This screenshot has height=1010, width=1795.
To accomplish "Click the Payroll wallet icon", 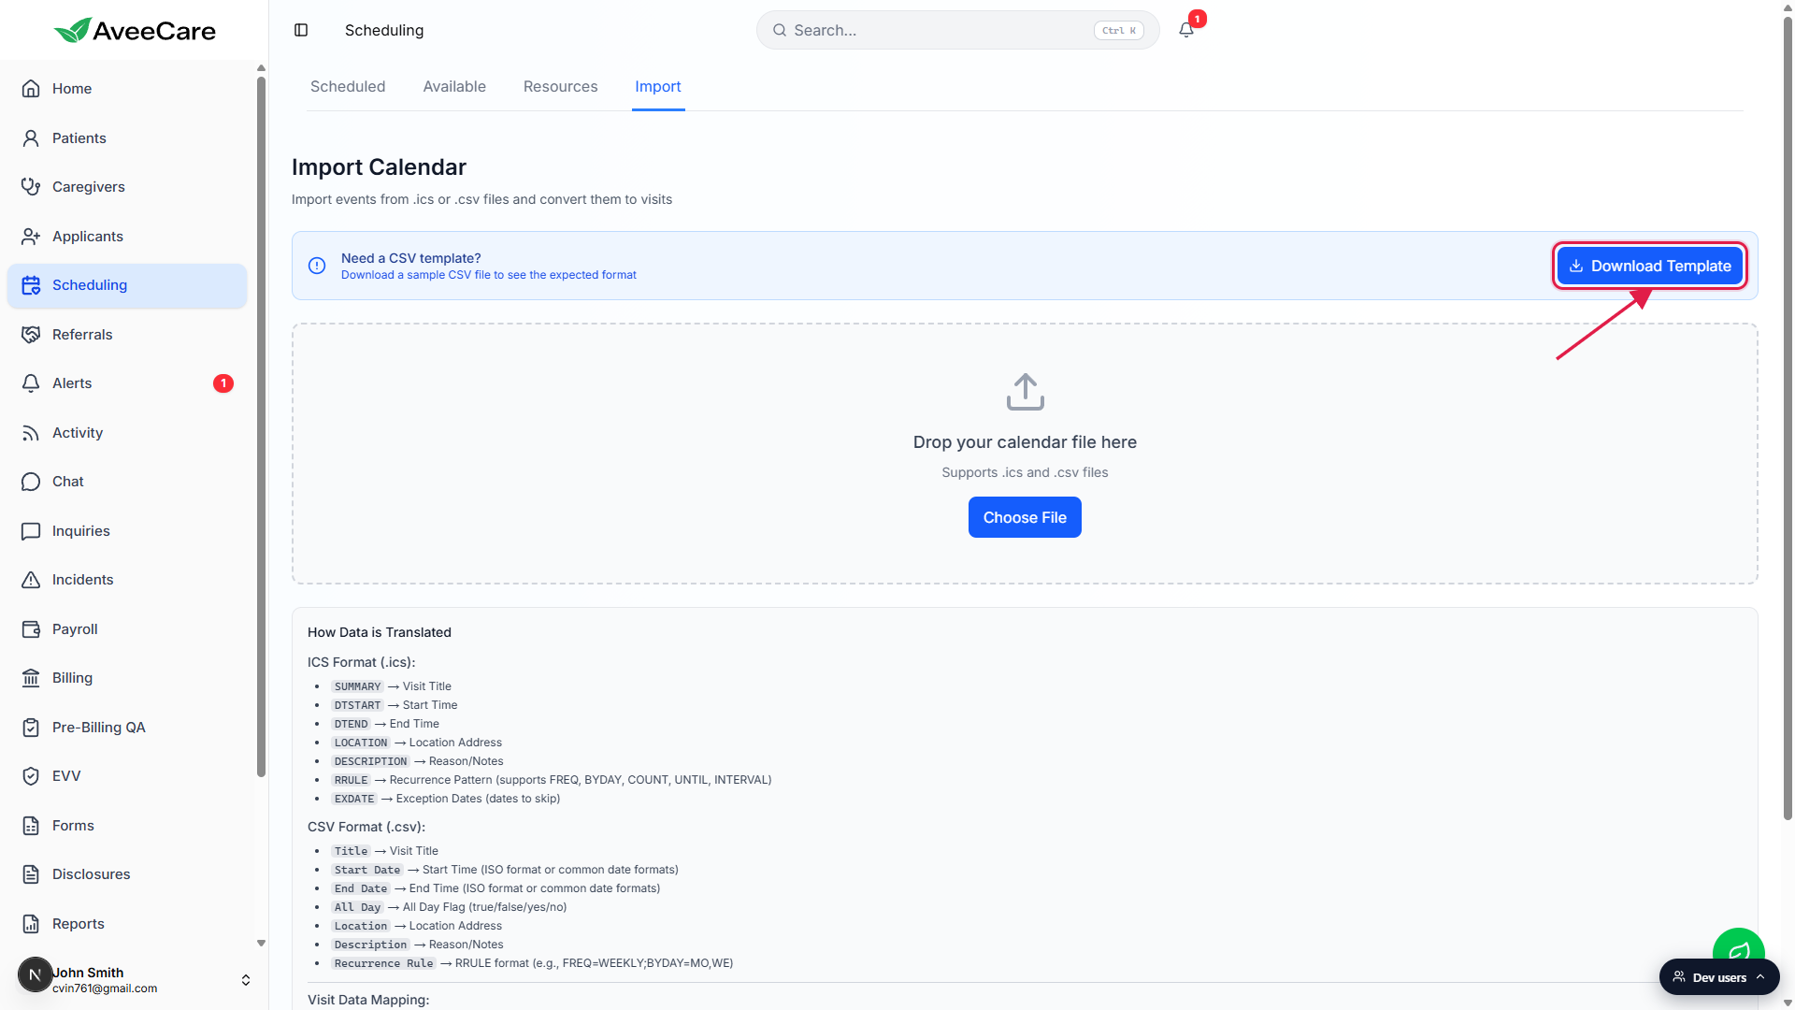I will tap(31, 629).
